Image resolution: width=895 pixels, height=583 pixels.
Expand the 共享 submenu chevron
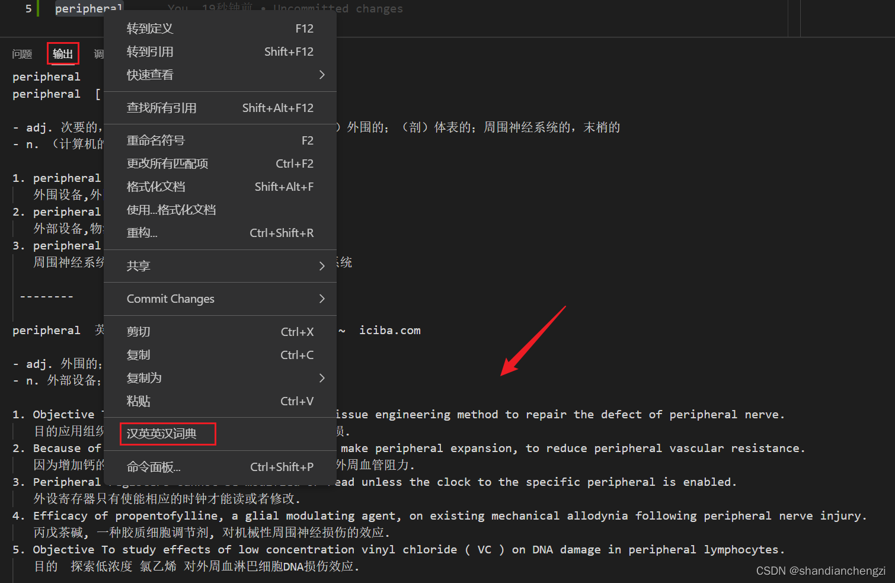coord(322,266)
